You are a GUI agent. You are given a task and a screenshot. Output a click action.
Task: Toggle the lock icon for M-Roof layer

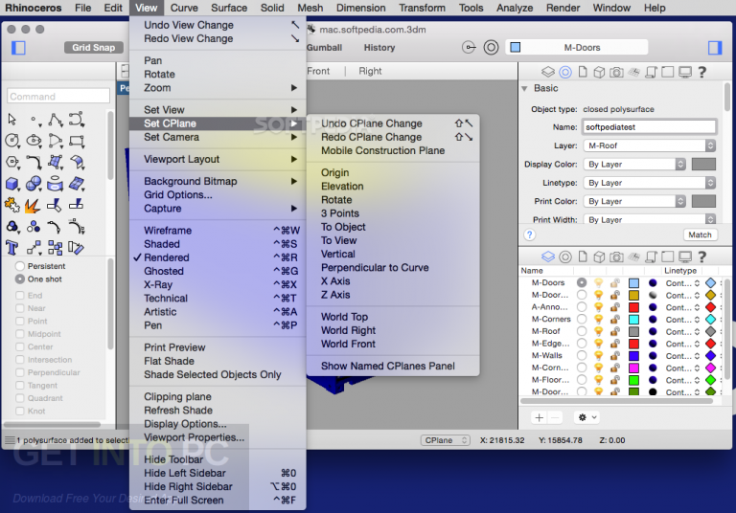pos(614,331)
